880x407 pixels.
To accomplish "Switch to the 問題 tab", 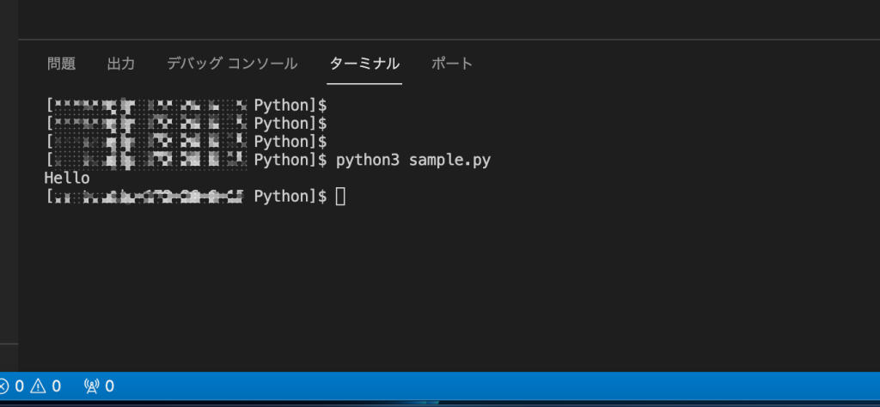I will point(61,64).
